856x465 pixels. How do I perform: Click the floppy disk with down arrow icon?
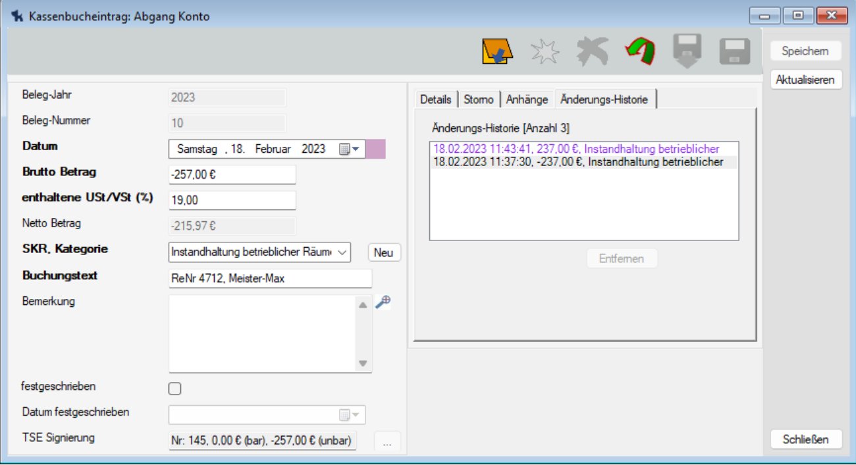[687, 51]
